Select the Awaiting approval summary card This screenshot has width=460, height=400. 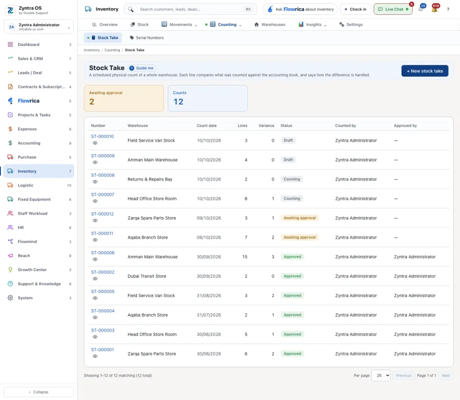click(x=124, y=98)
